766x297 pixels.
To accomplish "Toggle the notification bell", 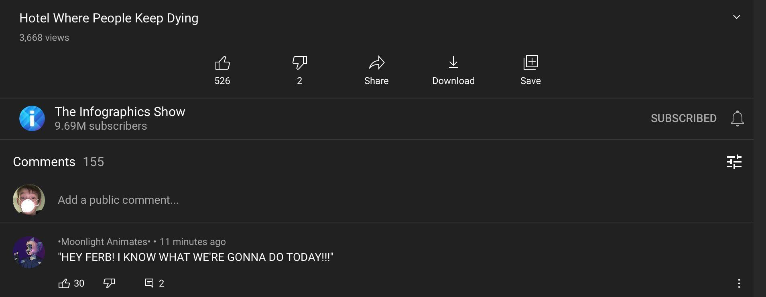I will pos(737,118).
